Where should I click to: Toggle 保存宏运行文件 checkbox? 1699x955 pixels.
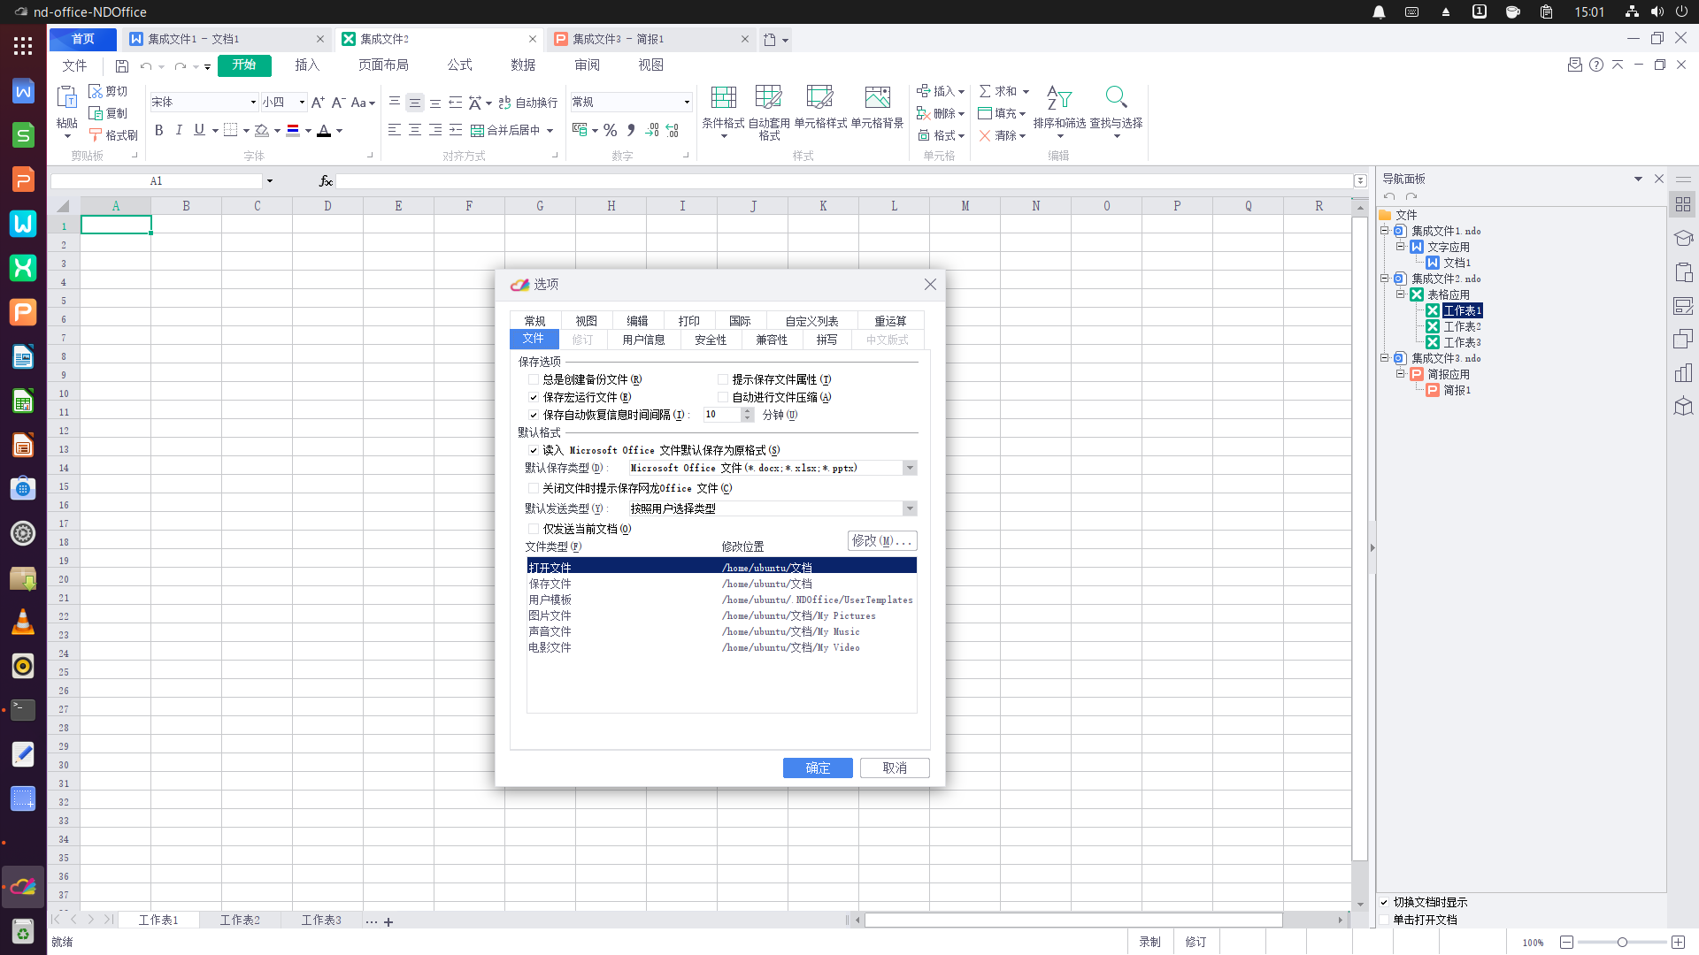pos(534,397)
